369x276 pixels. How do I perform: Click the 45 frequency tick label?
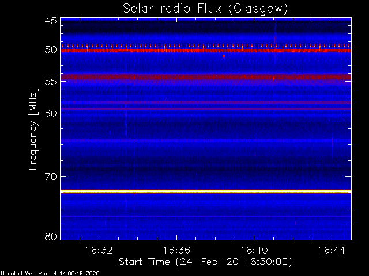pyautogui.click(x=51, y=21)
